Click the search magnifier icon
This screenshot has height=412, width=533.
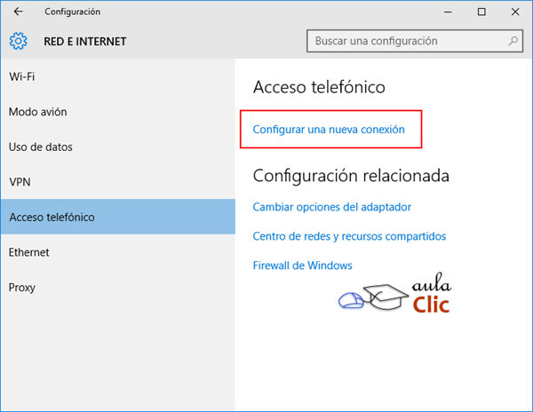pos(513,41)
